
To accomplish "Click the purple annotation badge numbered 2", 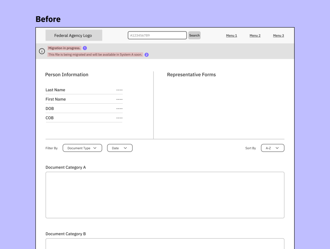I will [x=146, y=55].
